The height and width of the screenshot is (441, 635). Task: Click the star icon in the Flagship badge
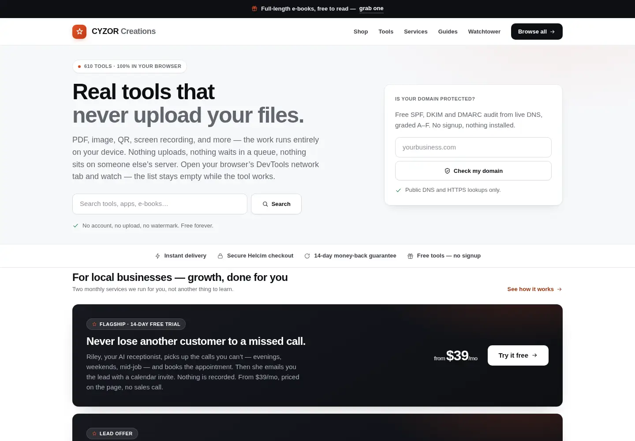pyautogui.click(x=94, y=324)
